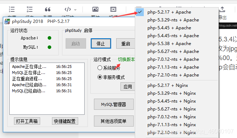The width and height of the screenshot is (237, 138).
Task: Select php-5.6.27-nts + Nginx menu entry
Action: coord(177,109)
